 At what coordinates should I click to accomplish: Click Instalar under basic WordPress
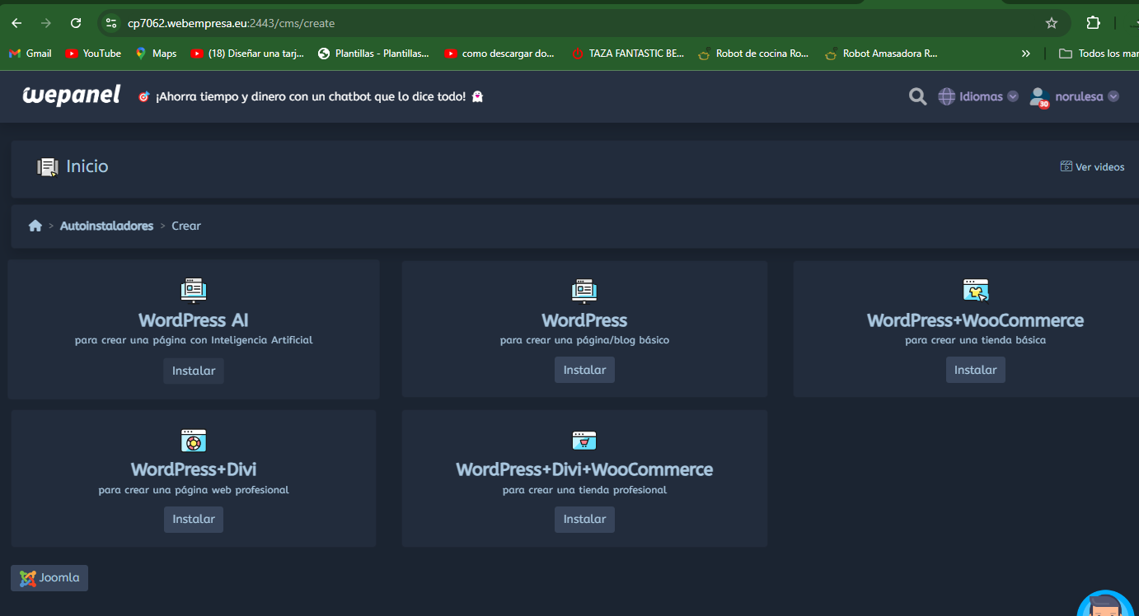tap(584, 370)
